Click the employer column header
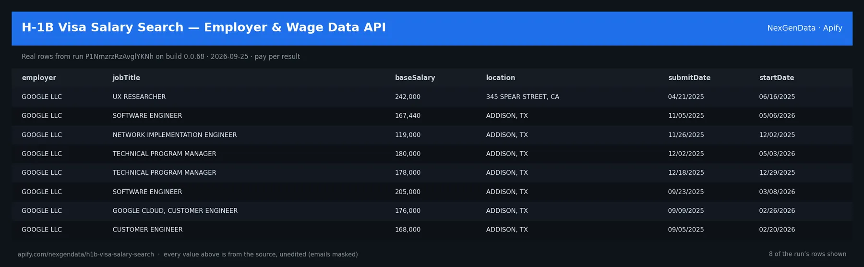This screenshot has width=864, height=267. (x=39, y=78)
